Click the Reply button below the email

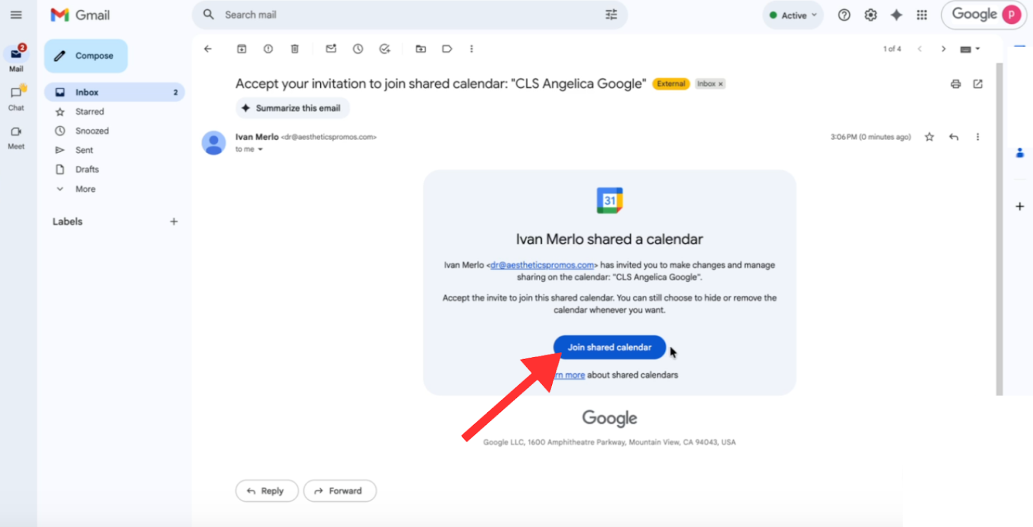click(x=267, y=491)
